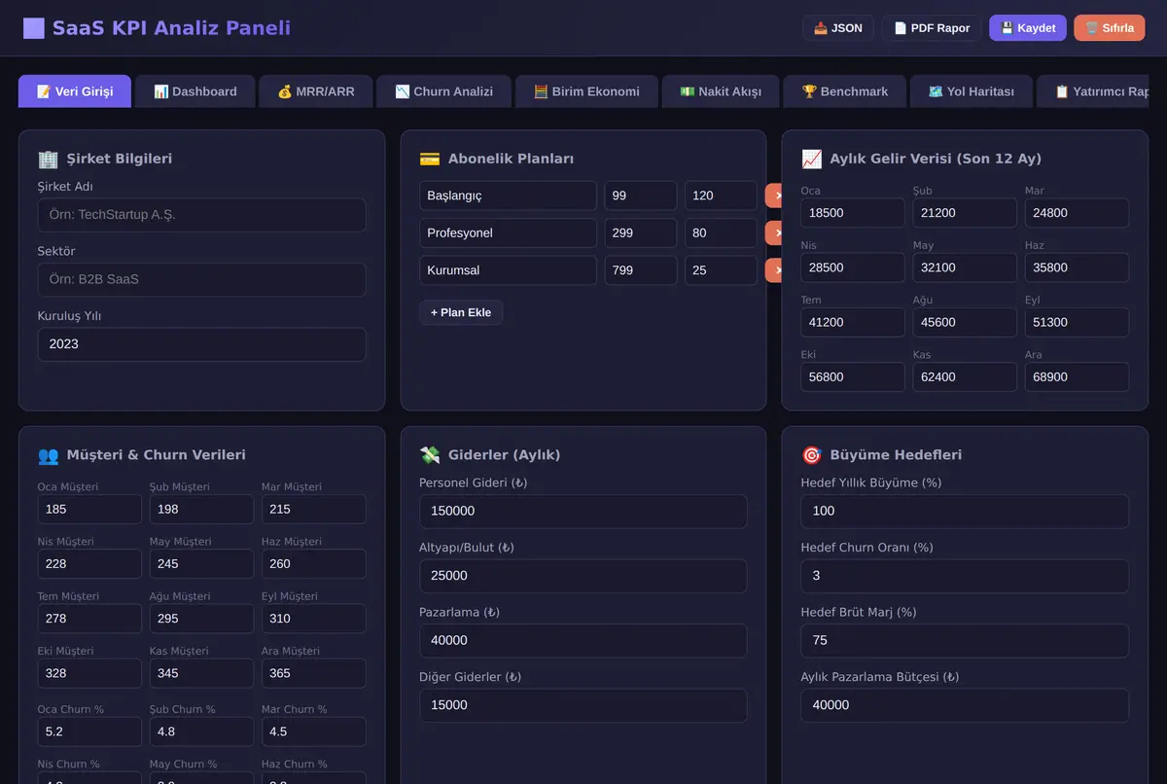Edit the Personel Gideri field
This screenshot has height=784, width=1167.
583,511
